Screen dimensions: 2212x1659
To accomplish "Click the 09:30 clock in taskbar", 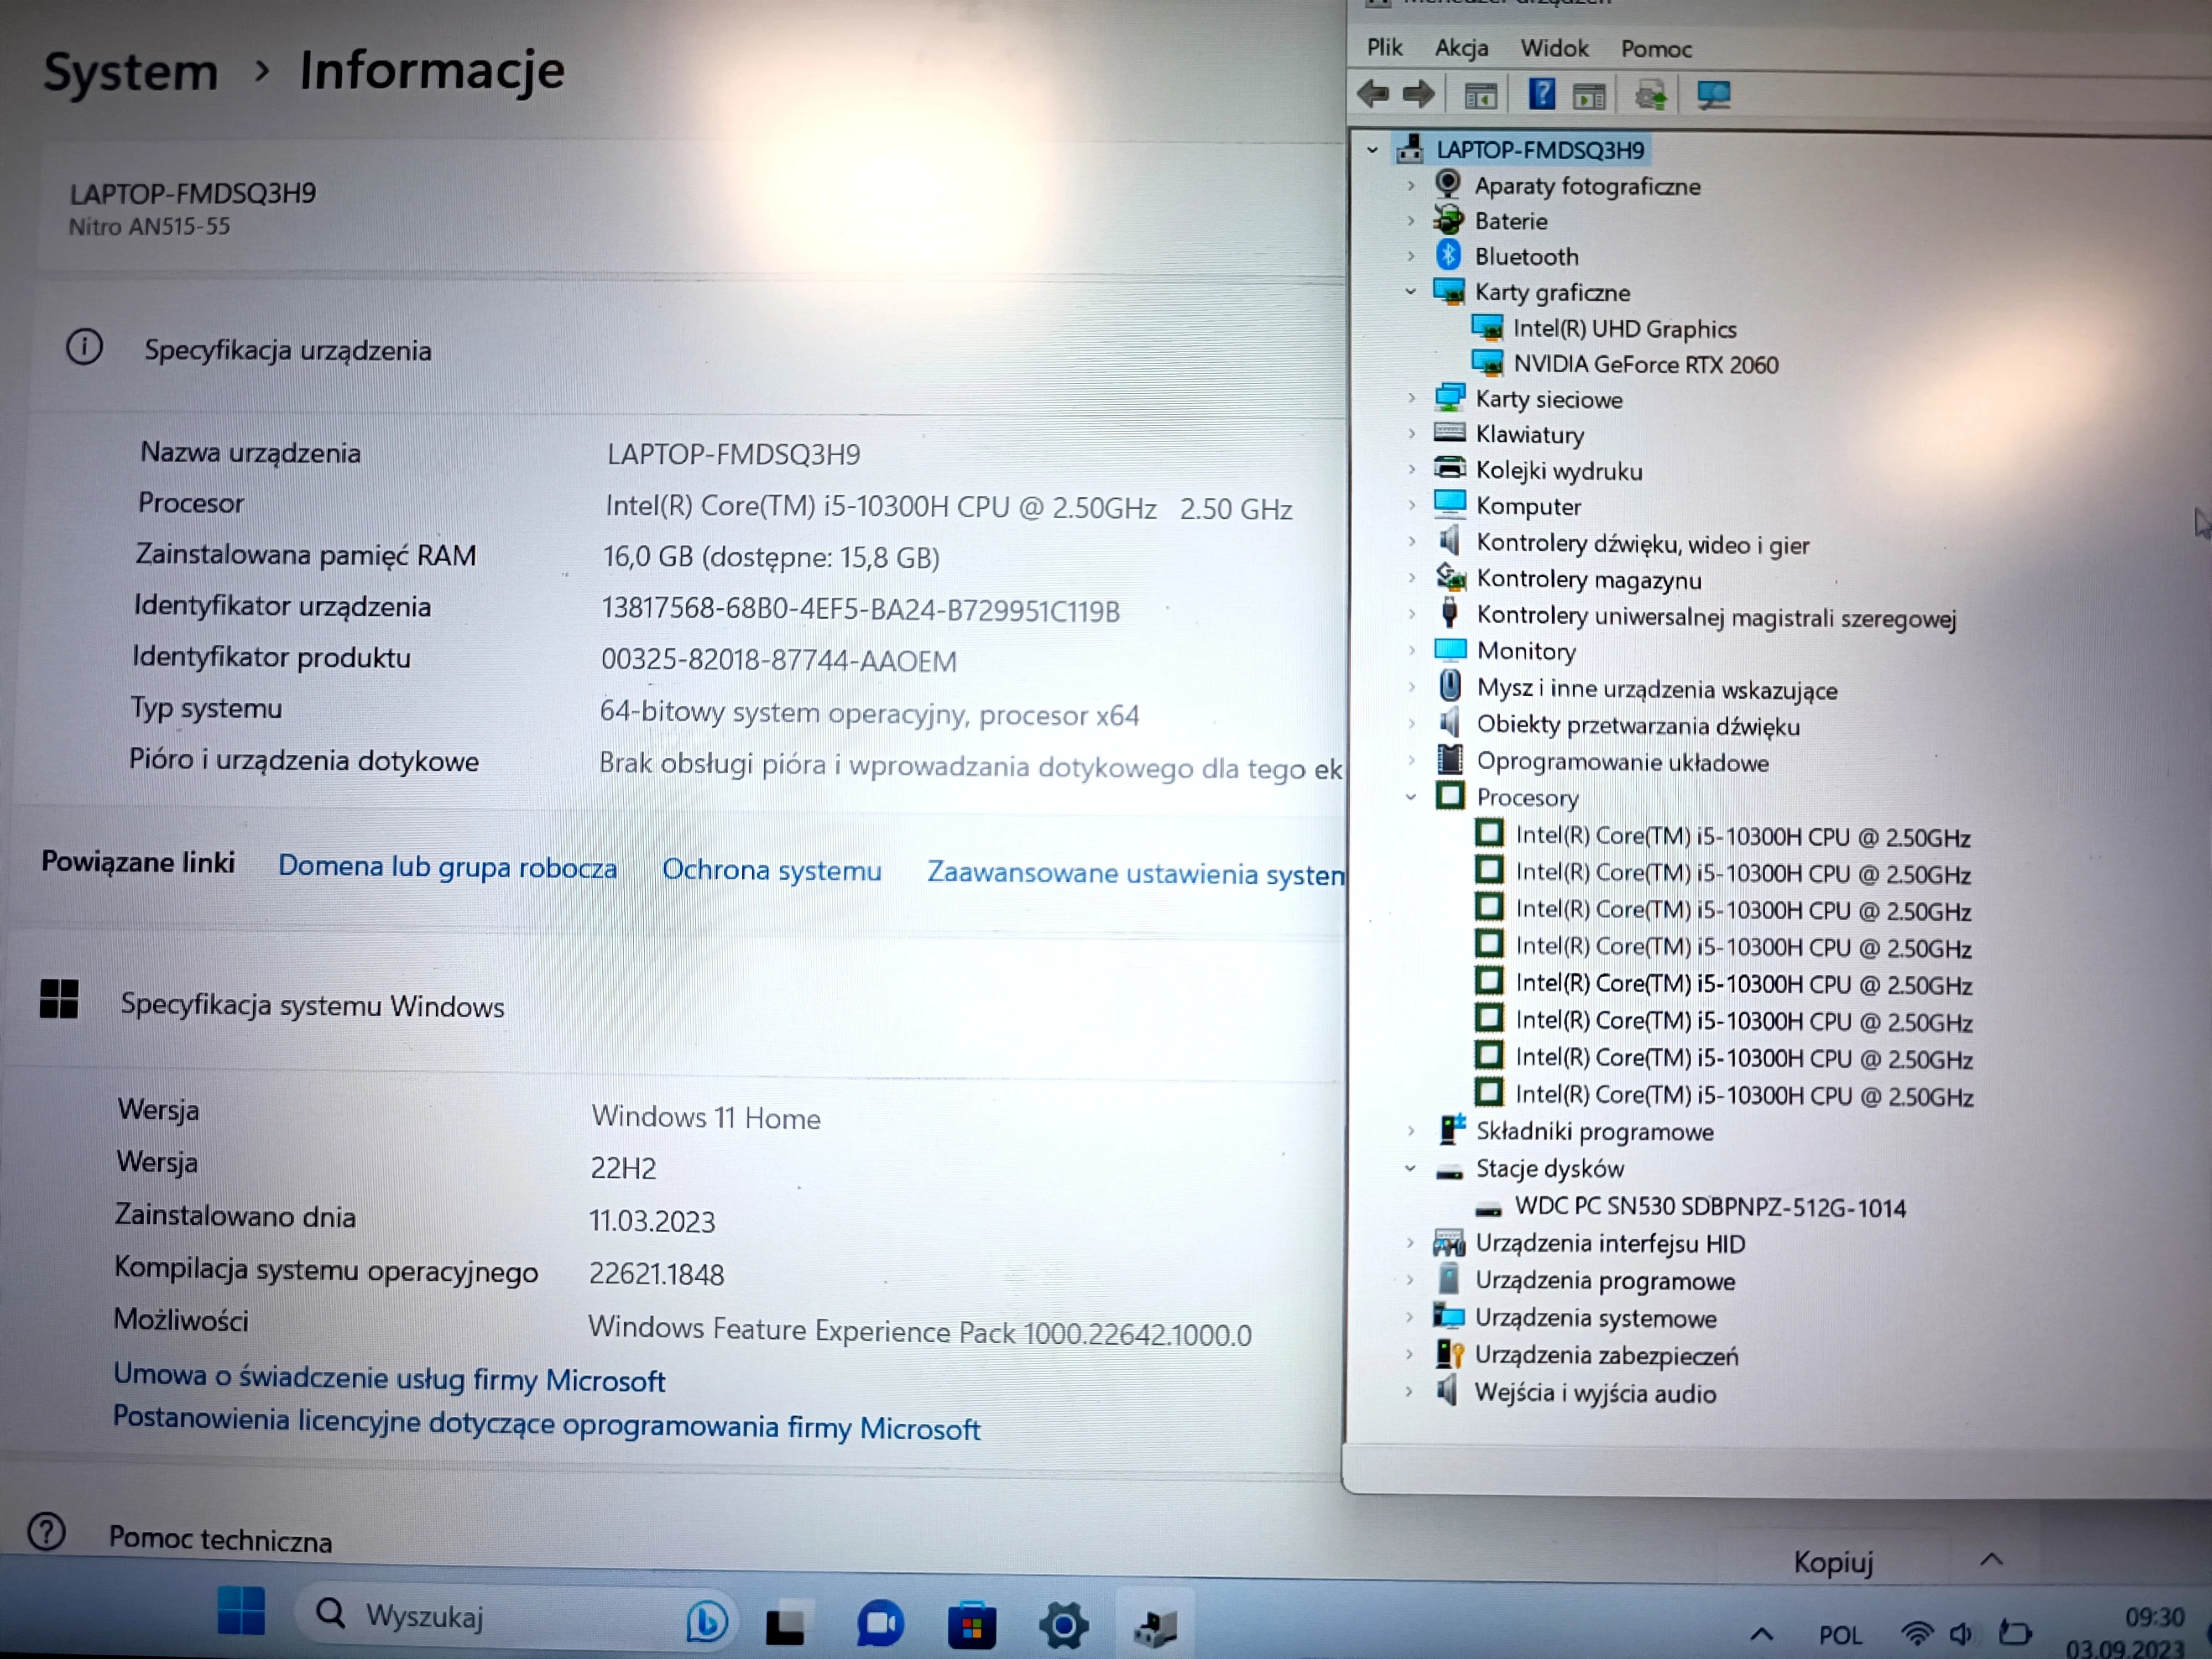I will coord(2155,1618).
